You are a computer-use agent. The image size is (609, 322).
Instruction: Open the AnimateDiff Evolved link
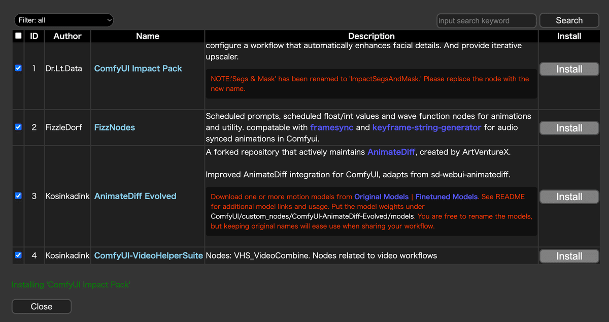tap(136, 196)
